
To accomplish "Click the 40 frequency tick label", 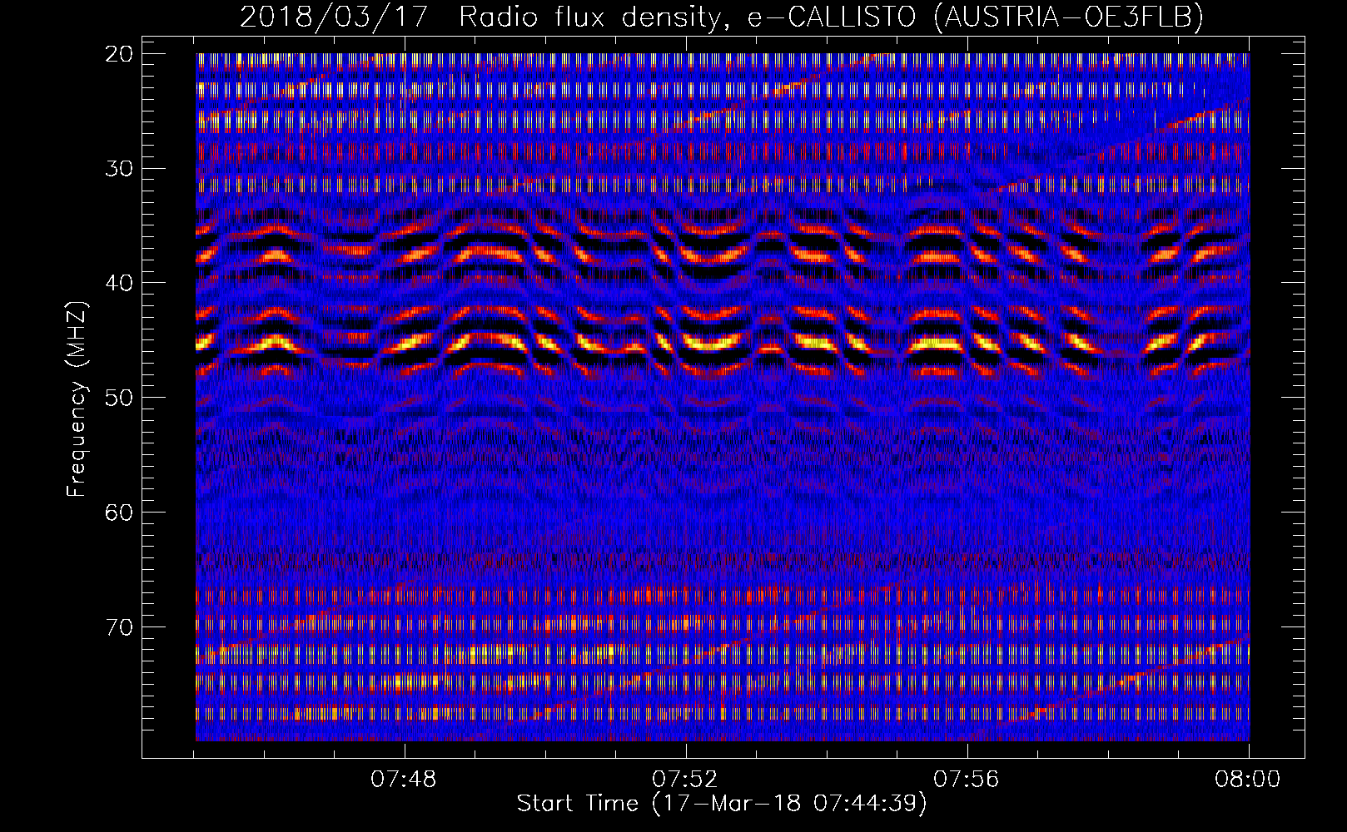I will pyautogui.click(x=119, y=283).
